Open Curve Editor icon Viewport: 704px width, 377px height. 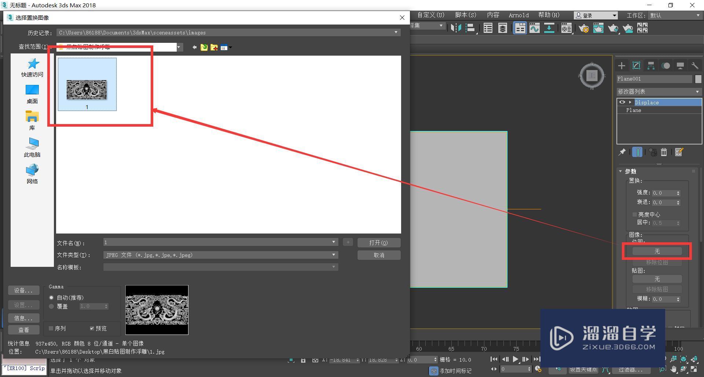coord(535,28)
